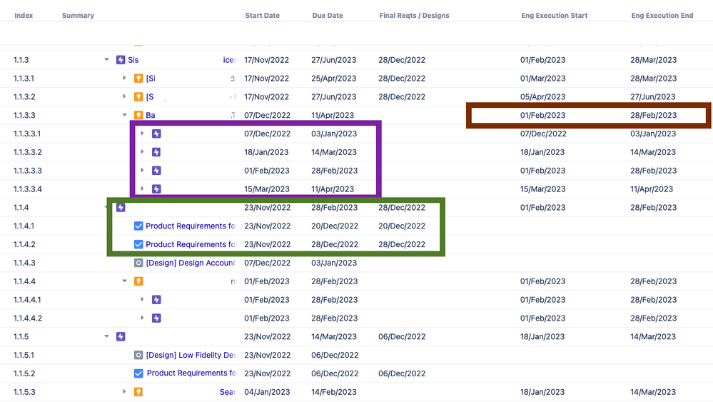Open the '[Si' issue link in row 1.1.3.1

pos(151,79)
